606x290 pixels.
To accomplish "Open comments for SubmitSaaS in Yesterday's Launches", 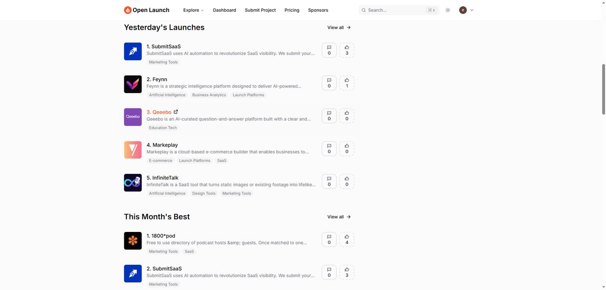I will tap(329, 50).
